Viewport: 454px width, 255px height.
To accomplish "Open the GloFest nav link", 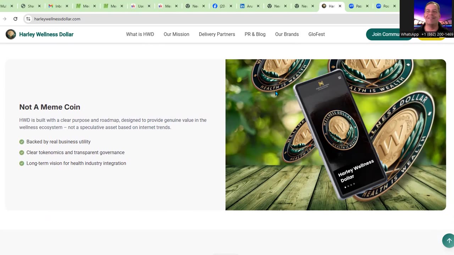I will tap(316, 34).
